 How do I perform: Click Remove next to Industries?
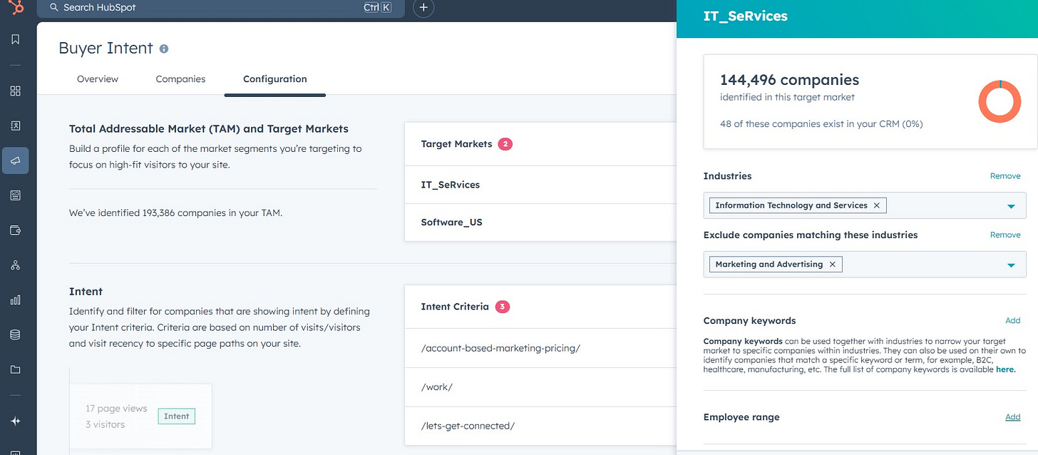[1005, 176]
